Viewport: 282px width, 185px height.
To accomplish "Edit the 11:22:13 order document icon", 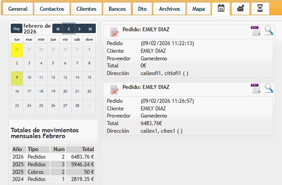I will 114,32.
